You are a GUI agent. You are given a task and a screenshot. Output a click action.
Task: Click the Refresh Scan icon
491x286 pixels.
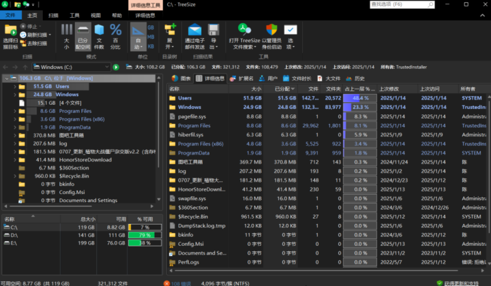pyautogui.click(x=23, y=35)
